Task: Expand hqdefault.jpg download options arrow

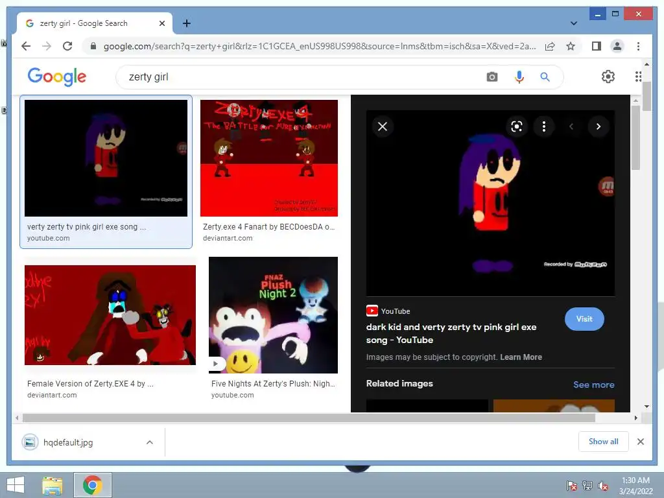Action: [x=150, y=442]
